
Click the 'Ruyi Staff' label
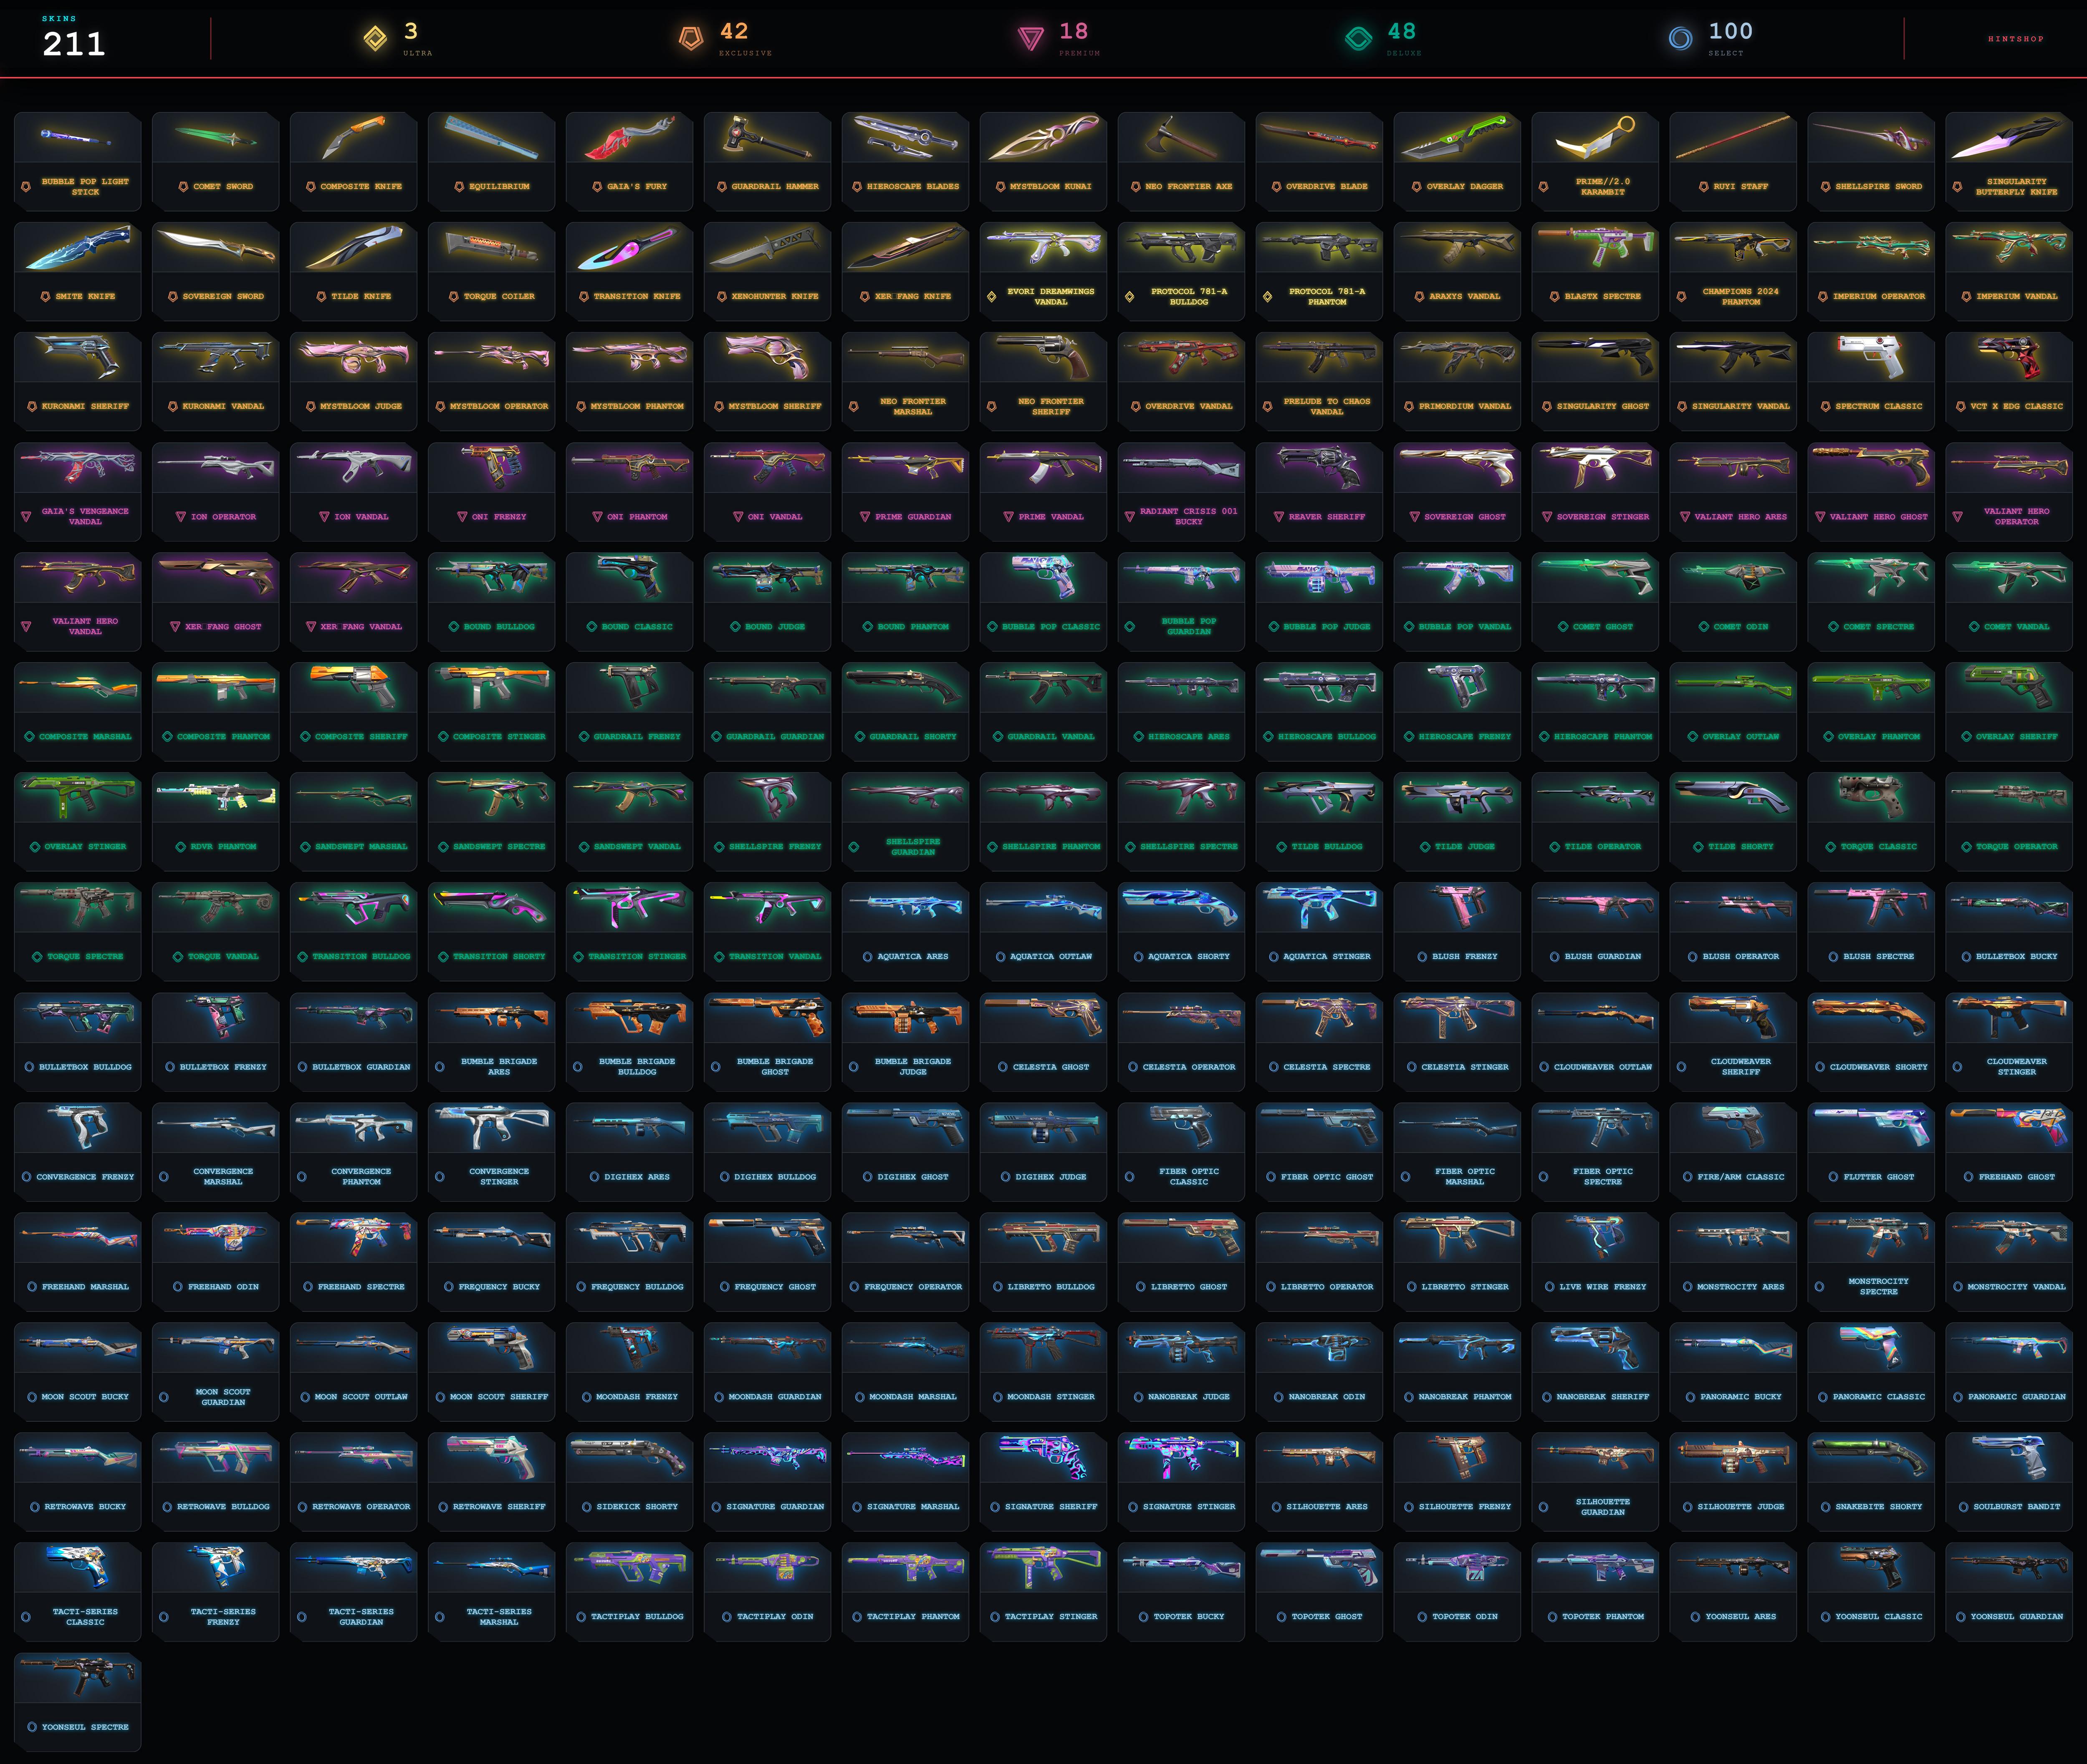click(1741, 186)
